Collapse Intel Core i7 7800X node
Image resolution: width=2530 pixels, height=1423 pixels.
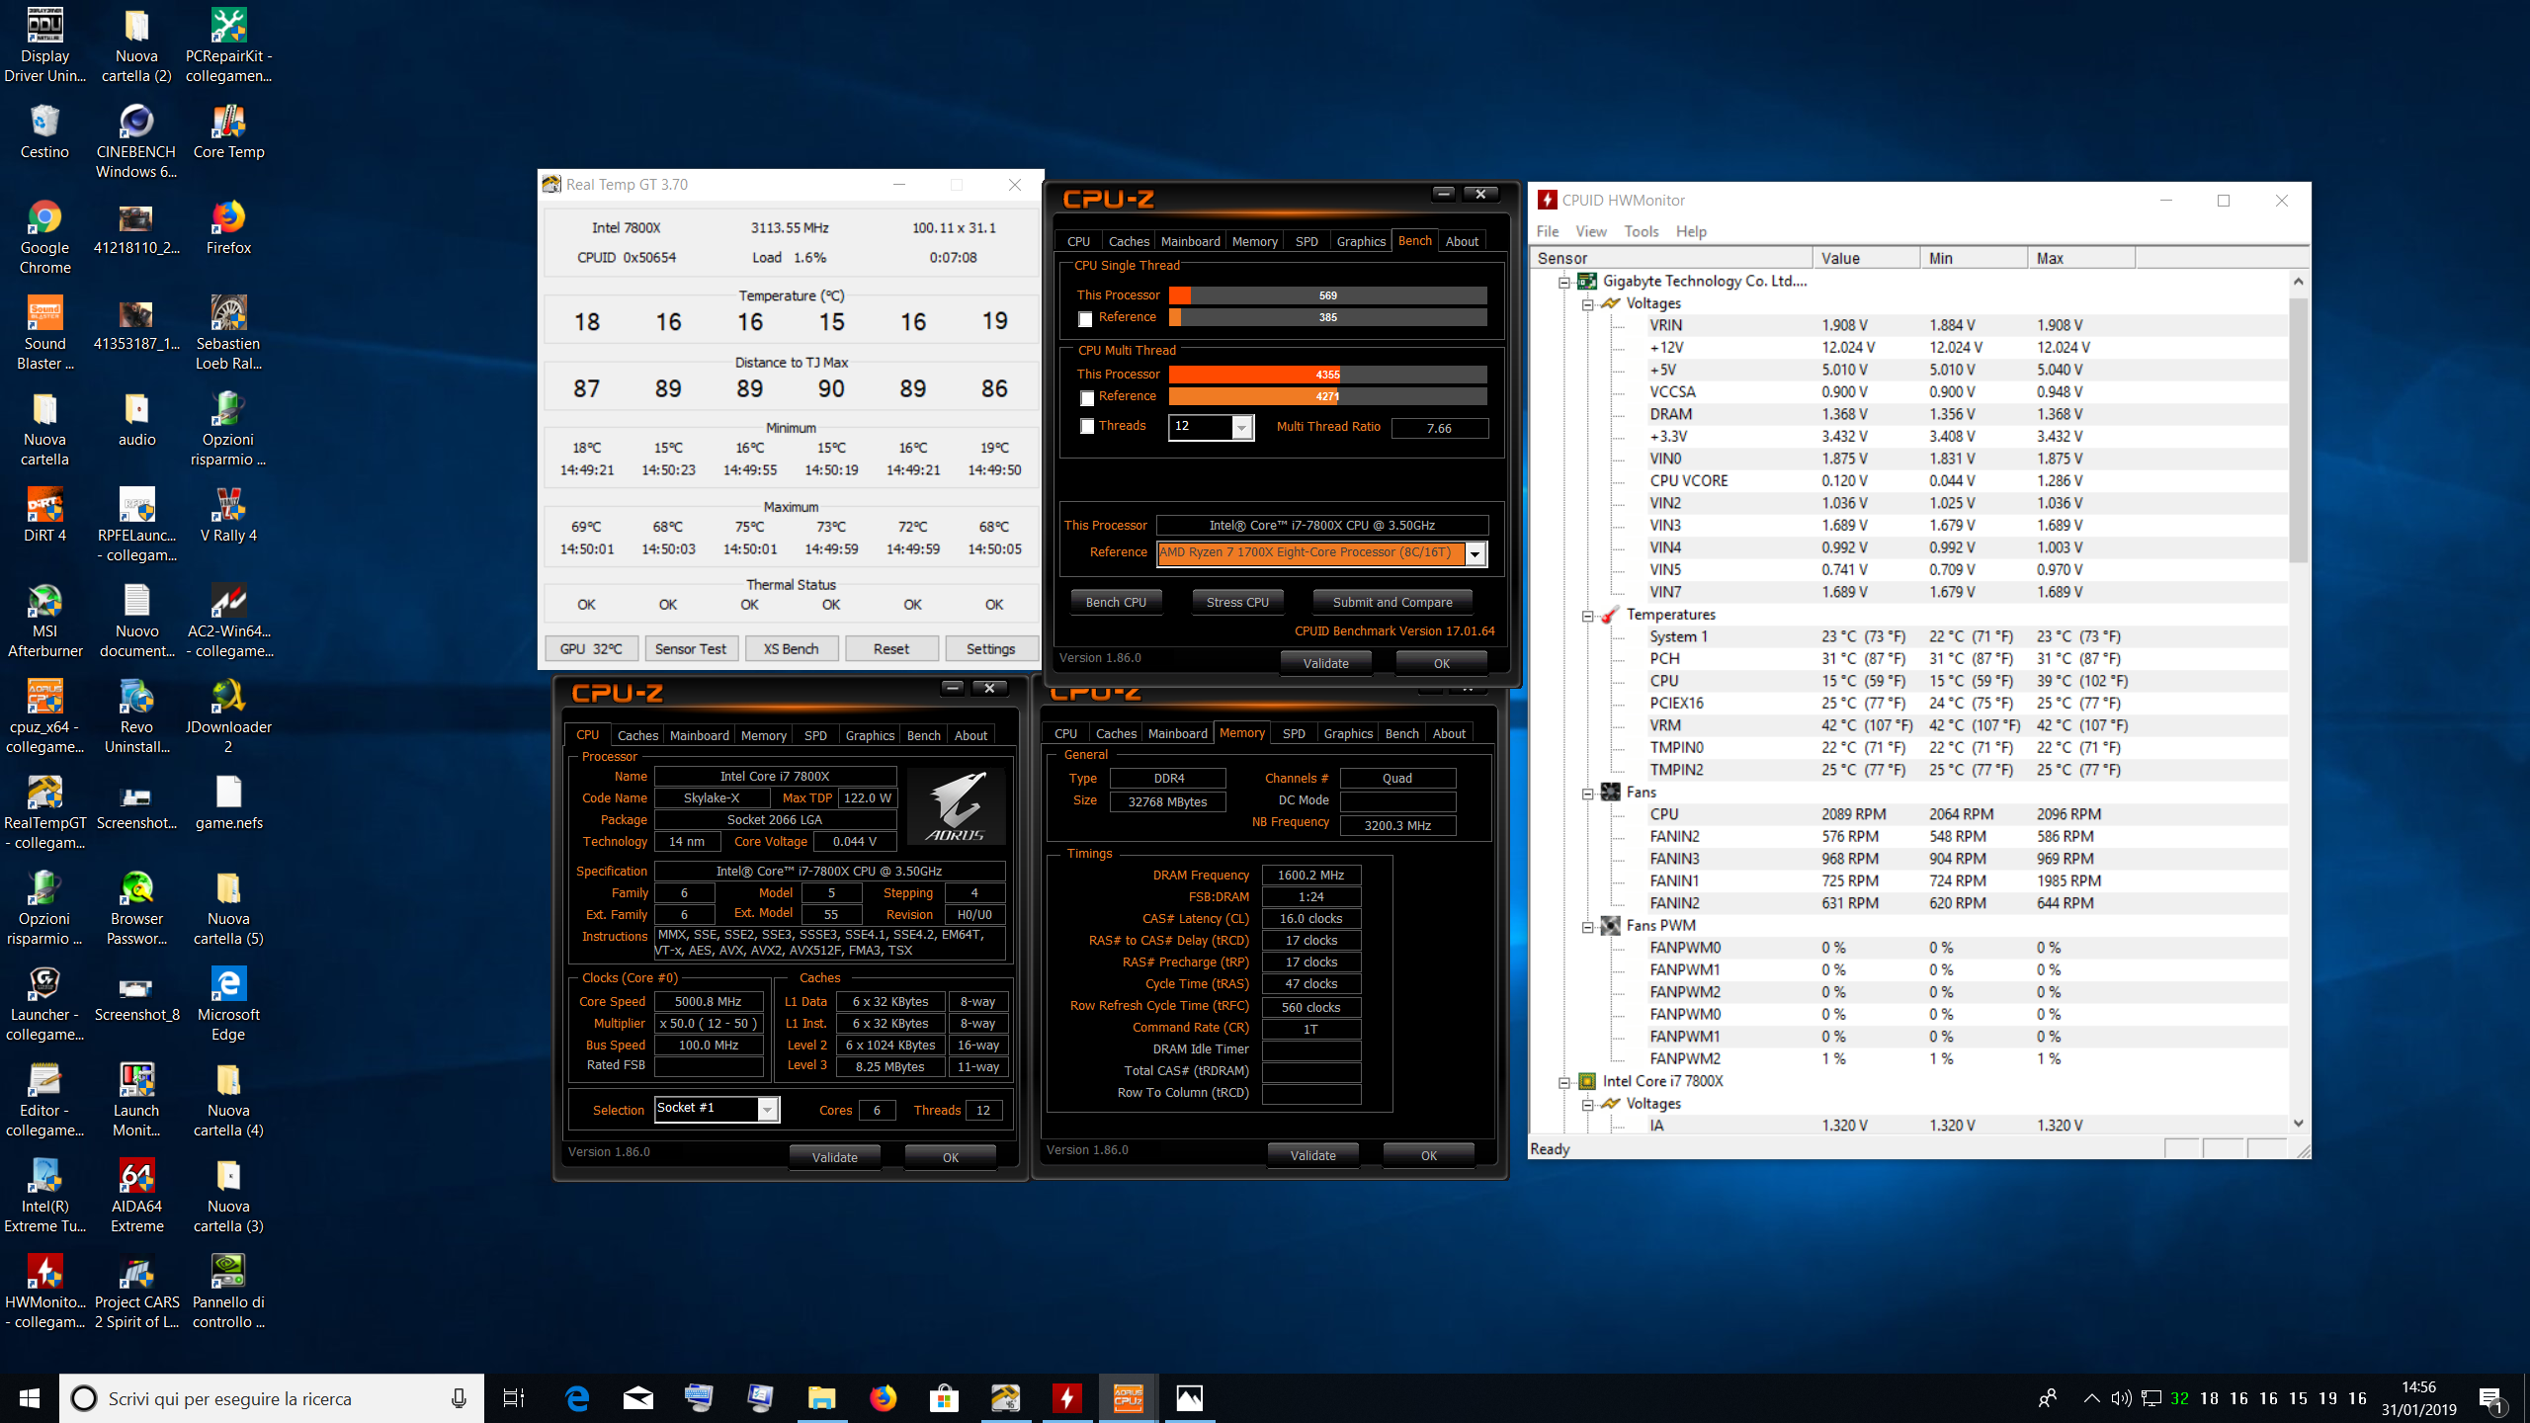1564,1083
